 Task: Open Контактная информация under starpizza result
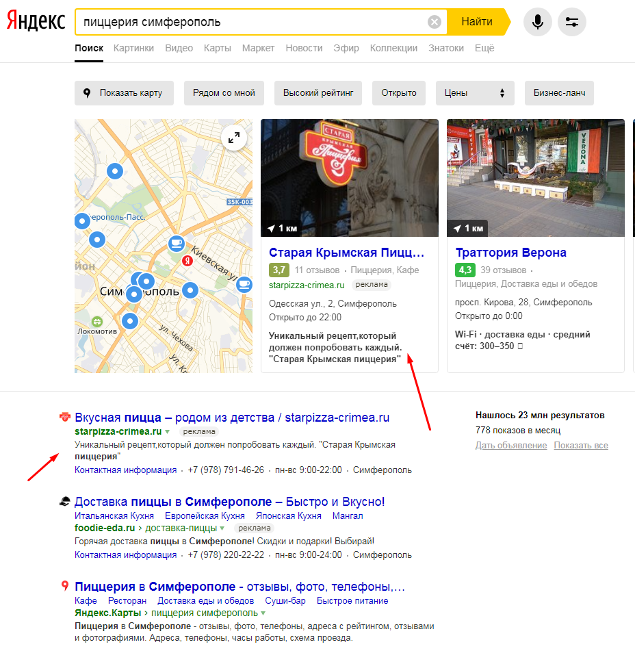[x=126, y=470]
